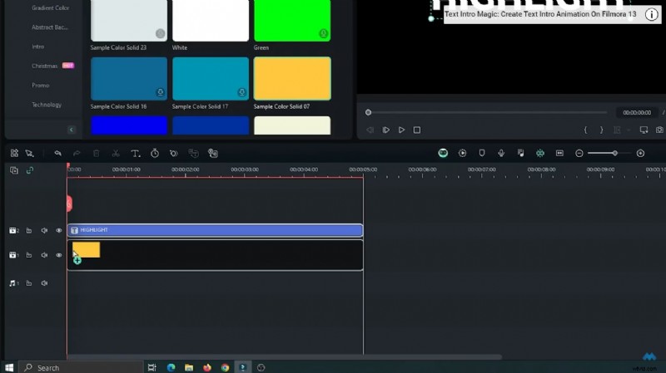This screenshot has width=666, height=373.
Task: Click the horizontal timeline scrollbar
Action: tap(285, 357)
